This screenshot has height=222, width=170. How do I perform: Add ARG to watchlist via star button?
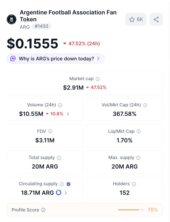(x=136, y=19)
